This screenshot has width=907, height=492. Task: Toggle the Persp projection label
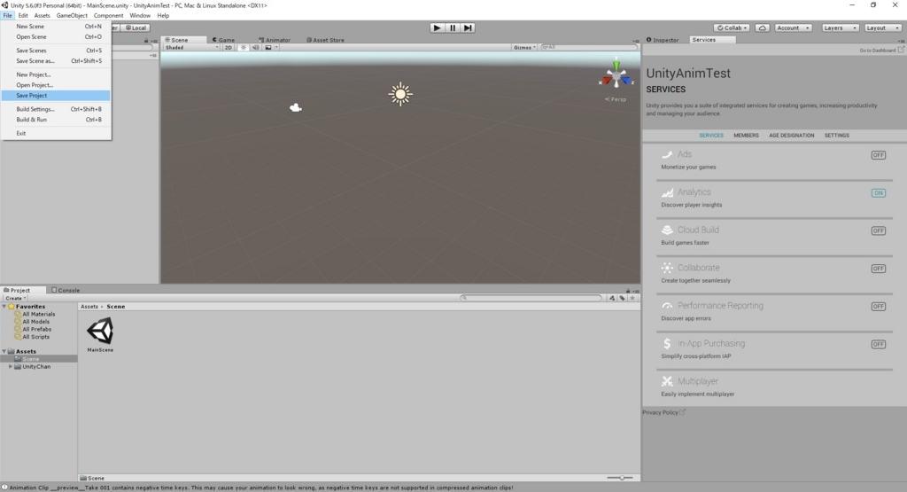click(x=616, y=99)
